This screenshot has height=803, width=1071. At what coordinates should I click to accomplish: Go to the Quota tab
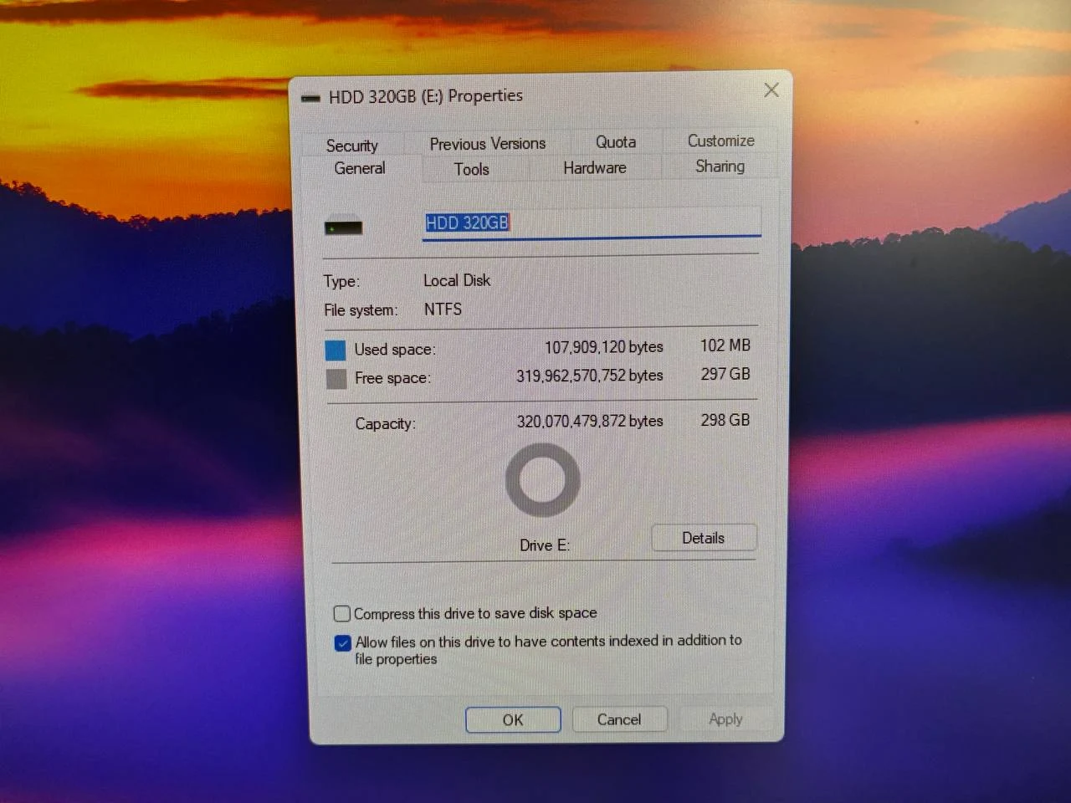pos(616,142)
